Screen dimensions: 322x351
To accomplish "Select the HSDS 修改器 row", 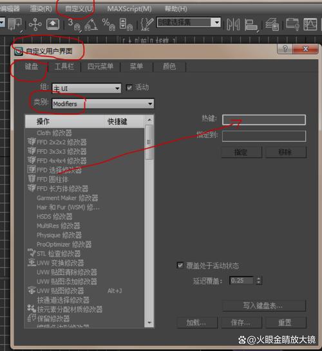I will [x=85, y=217].
